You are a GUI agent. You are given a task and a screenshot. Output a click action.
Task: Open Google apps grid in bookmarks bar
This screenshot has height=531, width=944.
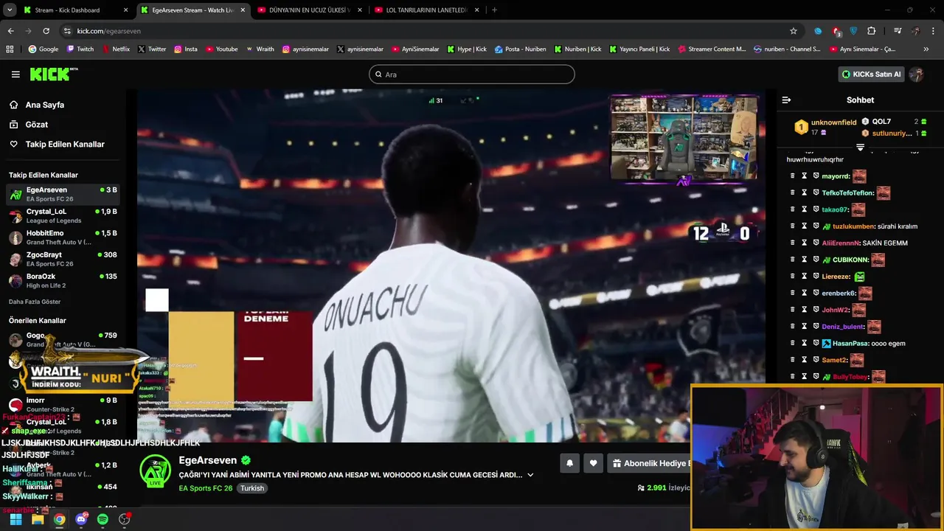[10, 49]
